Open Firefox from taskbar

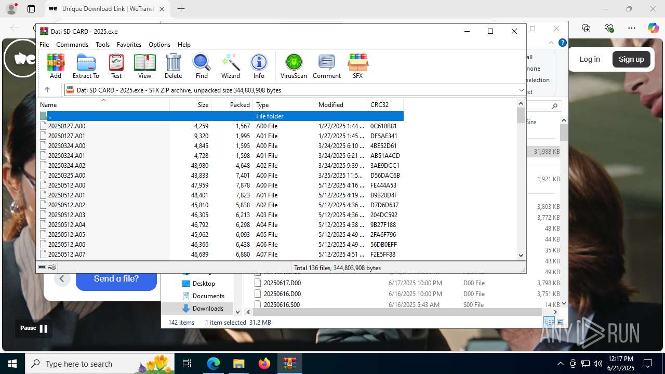[x=264, y=364]
